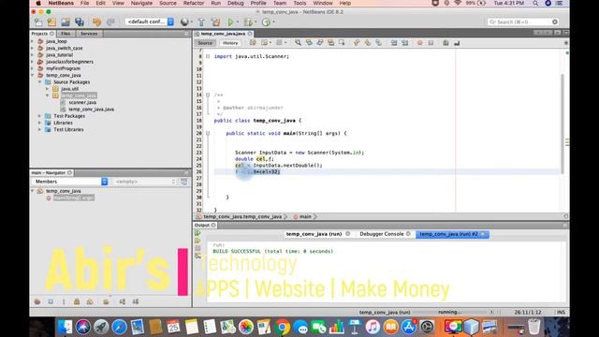
Task: Click the red Start Macro Recording icon
Action: click(x=420, y=43)
